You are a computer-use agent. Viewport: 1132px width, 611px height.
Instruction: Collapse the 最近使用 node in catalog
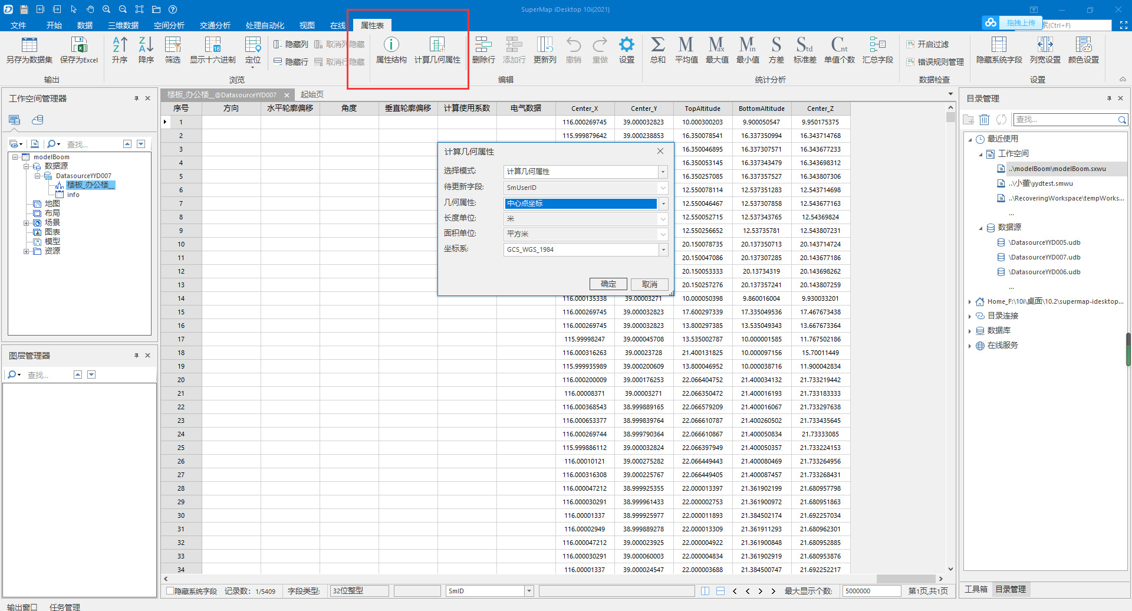[970, 139]
